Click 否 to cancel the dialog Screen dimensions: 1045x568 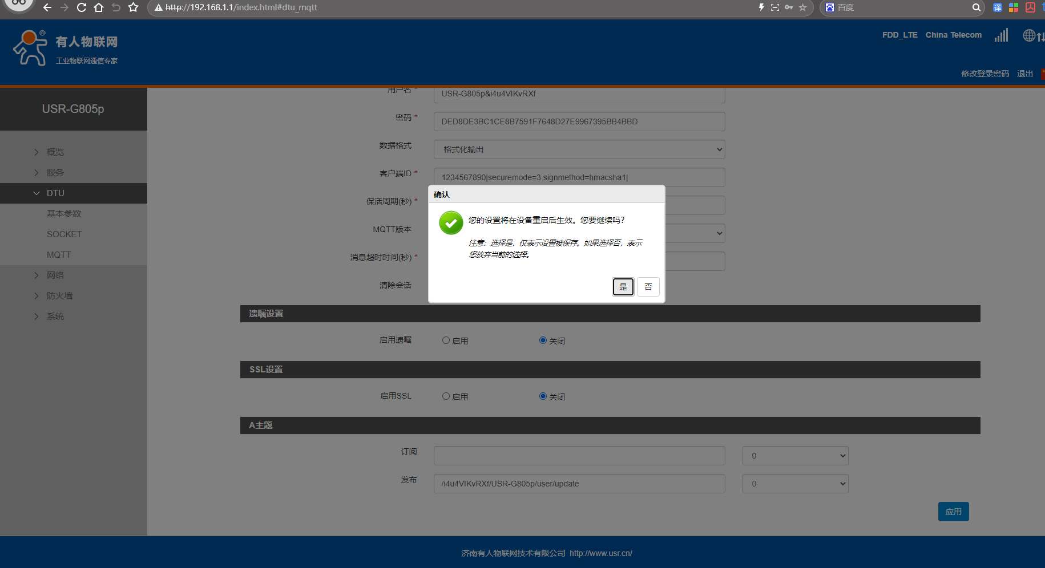[648, 287]
